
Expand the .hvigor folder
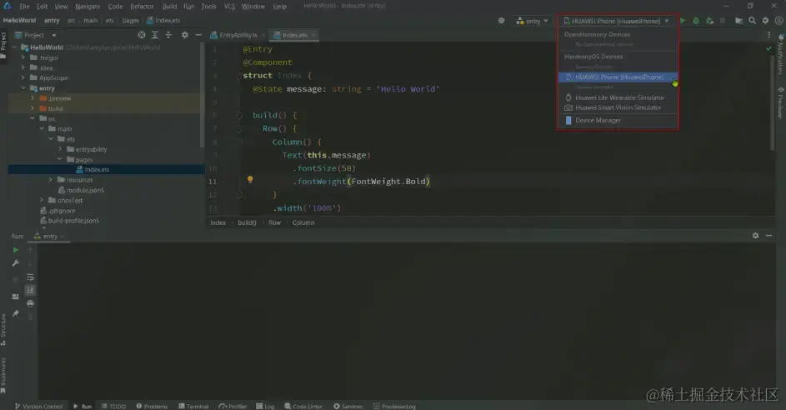tap(23, 57)
